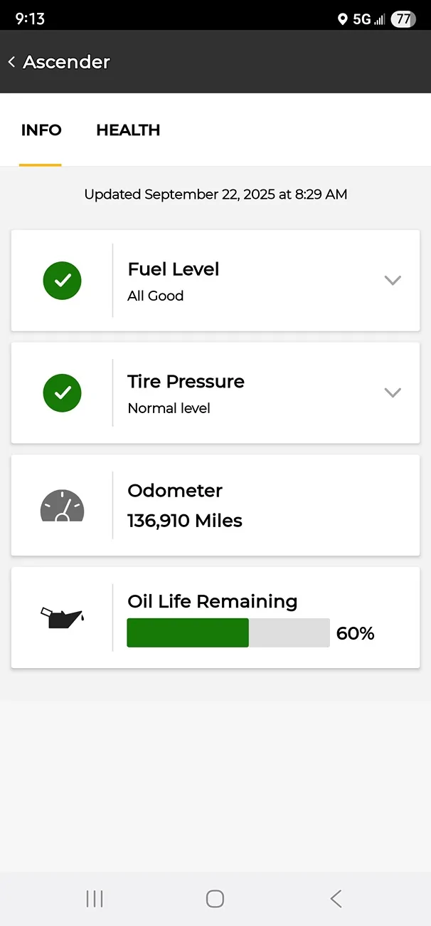Tap the Updated September 22 timestamp
The height and width of the screenshot is (926, 431).
click(x=215, y=194)
